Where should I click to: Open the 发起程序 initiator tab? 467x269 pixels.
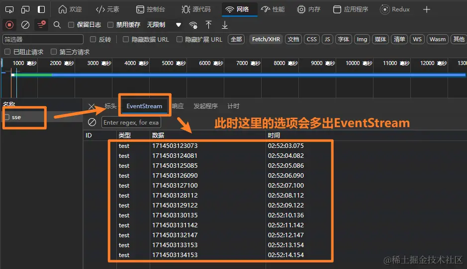205,106
